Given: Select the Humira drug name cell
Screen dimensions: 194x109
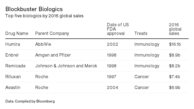Looking at the screenshot, I should [12, 44].
